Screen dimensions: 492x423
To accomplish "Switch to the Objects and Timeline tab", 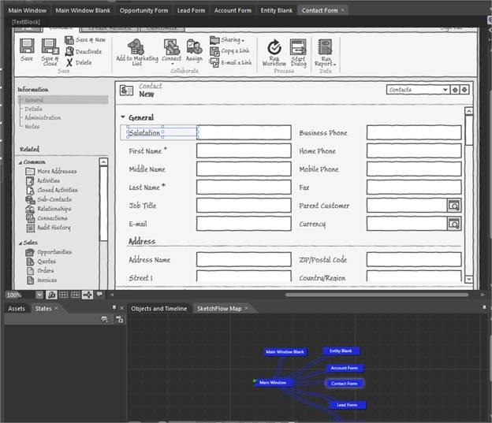I will pos(158,308).
